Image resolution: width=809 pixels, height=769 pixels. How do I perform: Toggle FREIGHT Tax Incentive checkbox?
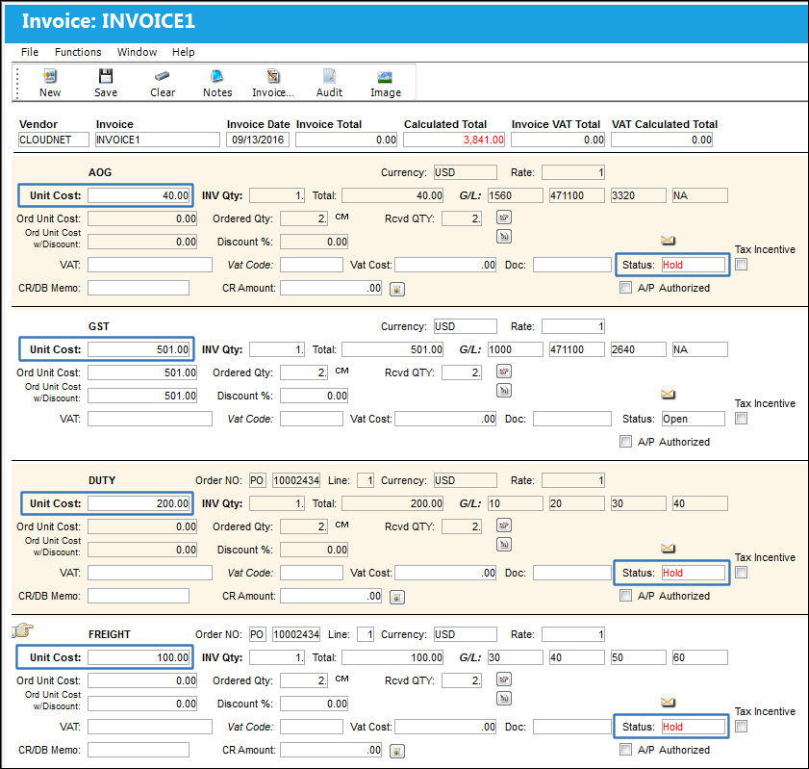741,726
